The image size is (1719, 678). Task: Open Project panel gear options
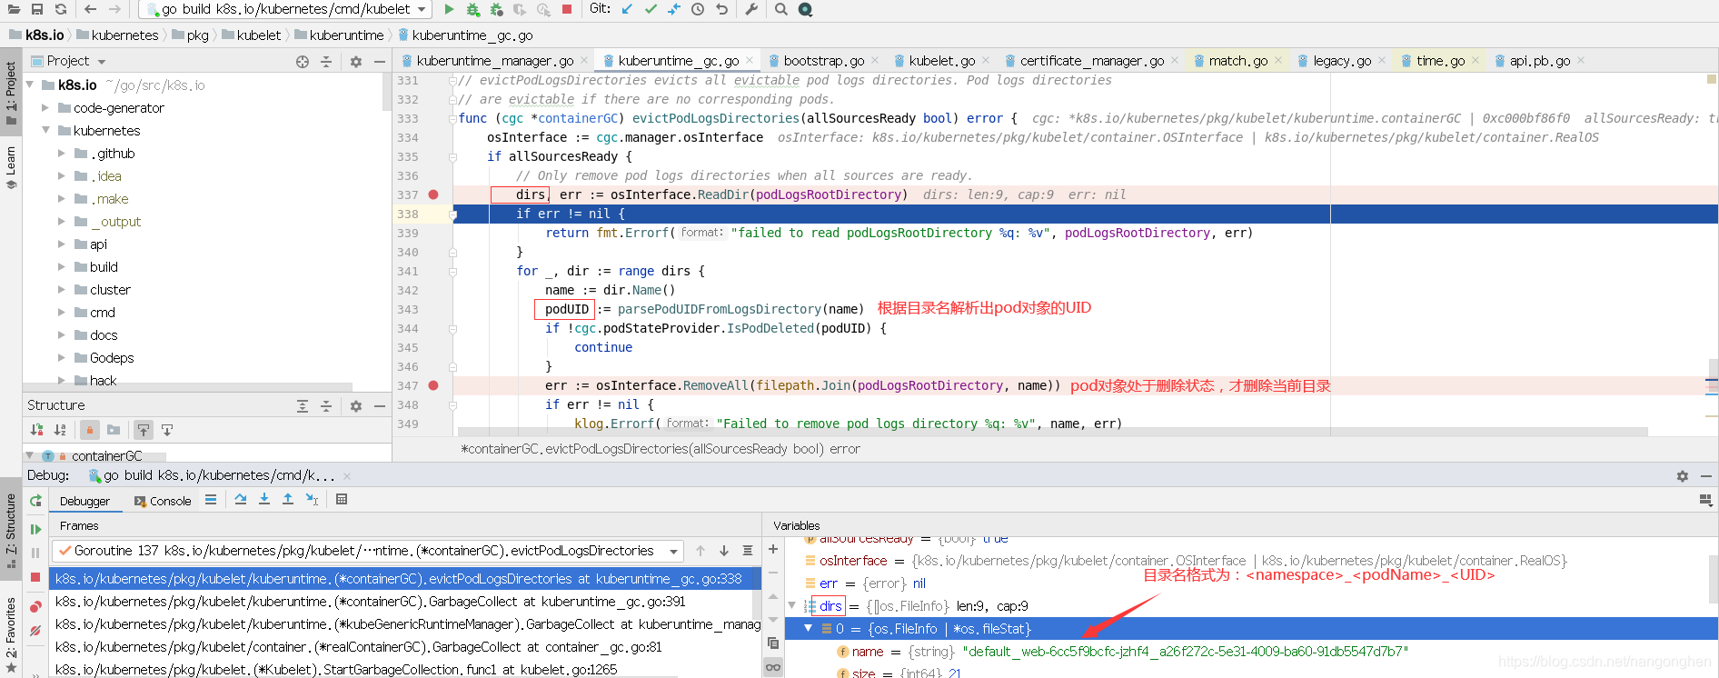point(356,61)
